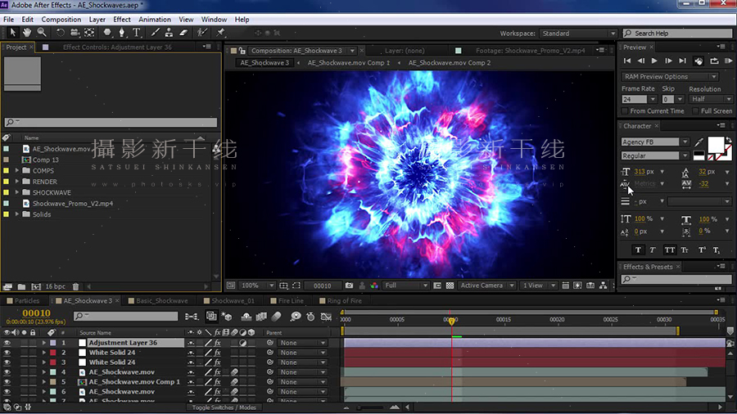Jump to first frame in Preview panel
The image size is (737, 414).
click(x=627, y=61)
